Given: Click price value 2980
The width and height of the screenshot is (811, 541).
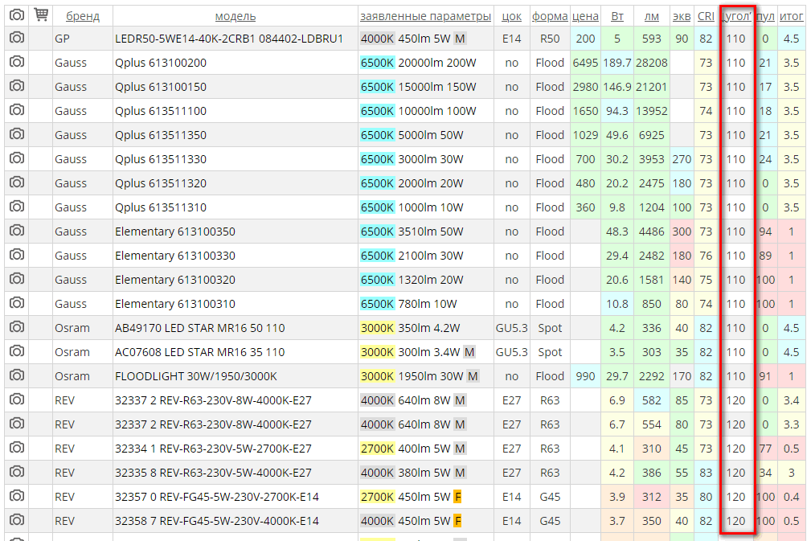Looking at the screenshot, I should (x=585, y=87).
